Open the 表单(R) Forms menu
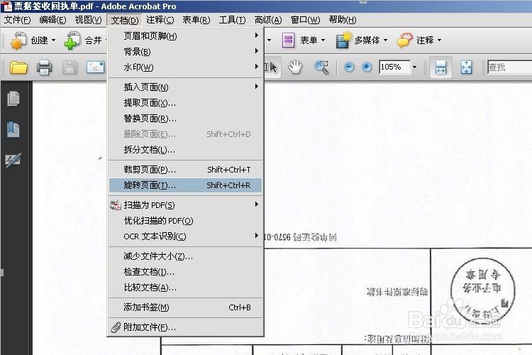This screenshot has height=355, width=532. coord(196,20)
